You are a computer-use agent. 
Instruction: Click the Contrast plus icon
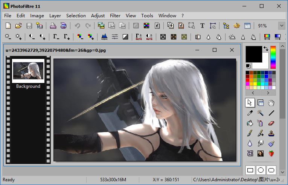(x=43, y=37)
